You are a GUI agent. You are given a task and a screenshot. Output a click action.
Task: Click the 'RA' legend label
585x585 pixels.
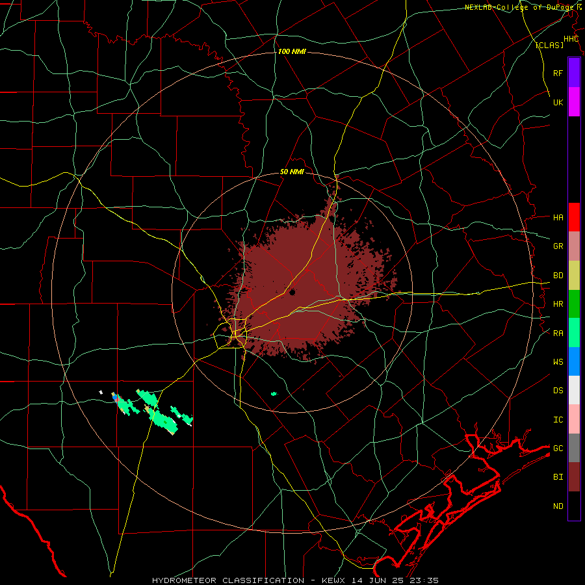(558, 333)
